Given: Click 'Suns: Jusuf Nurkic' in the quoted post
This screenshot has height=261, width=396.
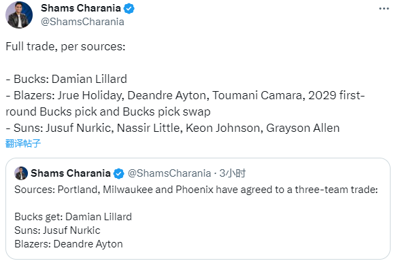Looking at the screenshot, I should [57, 230].
